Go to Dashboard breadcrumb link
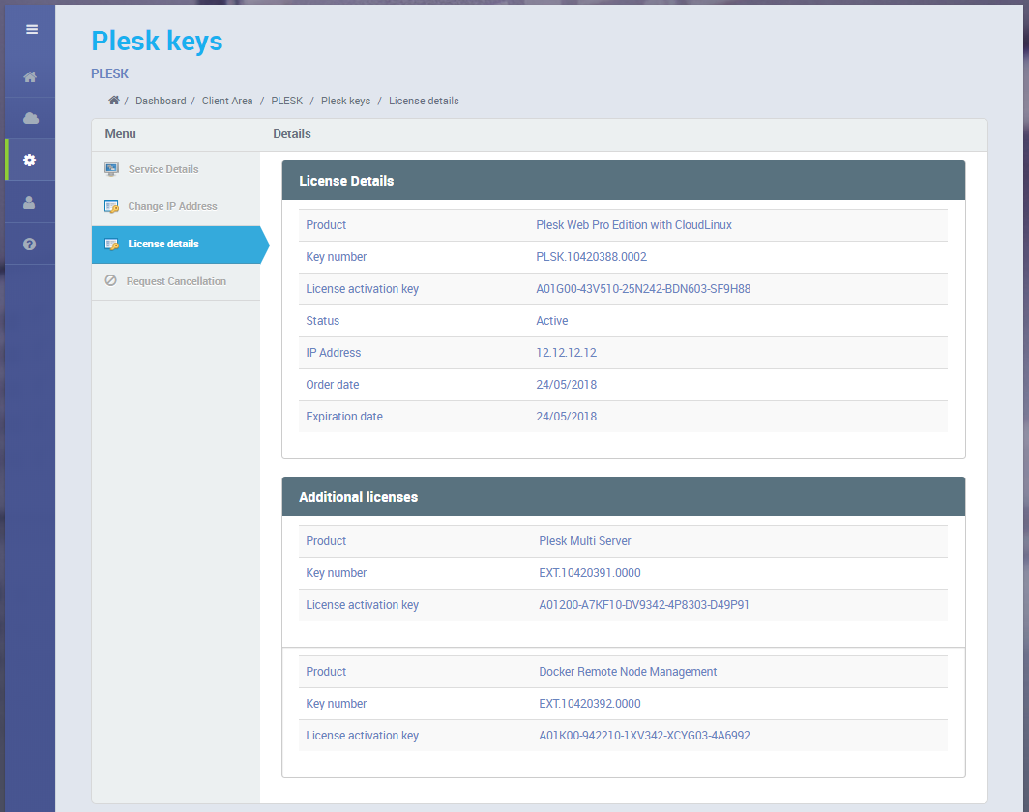This screenshot has height=812, width=1029. [x=161, y=101]
